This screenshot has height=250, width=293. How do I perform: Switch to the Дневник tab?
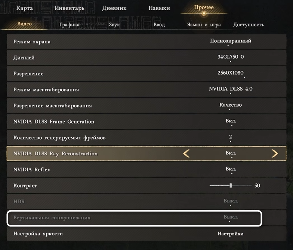point(114,8)
